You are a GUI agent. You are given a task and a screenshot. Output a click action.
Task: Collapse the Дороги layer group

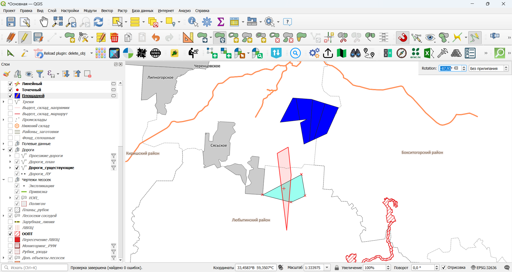[x=4, y=150]
